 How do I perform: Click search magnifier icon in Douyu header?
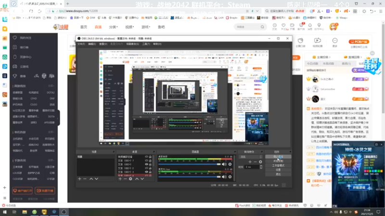pos(262,27)
